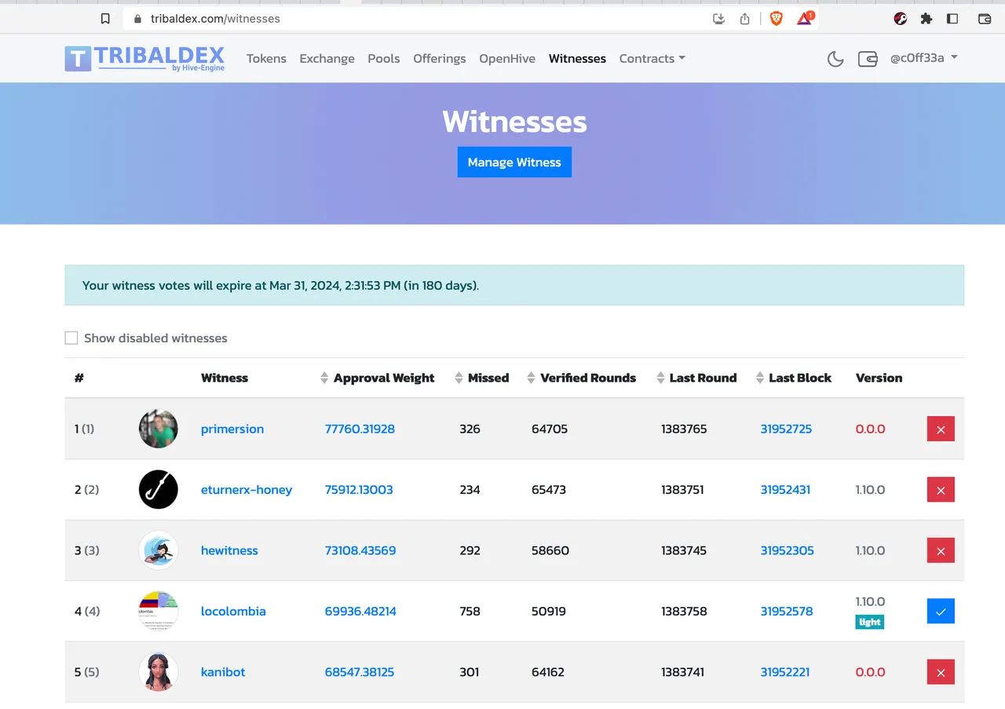The height and width of the screenshot is (709, 1005).
Task: Open the Exchange page
Action: (327, 59)
